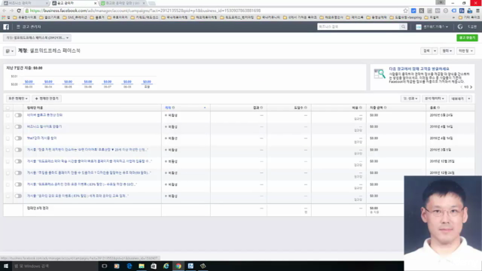Check the select-all checkbox in the table header
This screenshot has width=482, height=271.
pos(8,108)
